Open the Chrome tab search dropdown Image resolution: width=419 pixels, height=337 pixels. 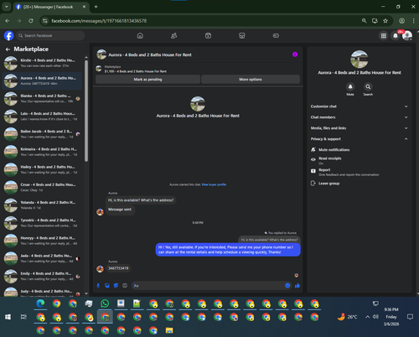point(6,7)
